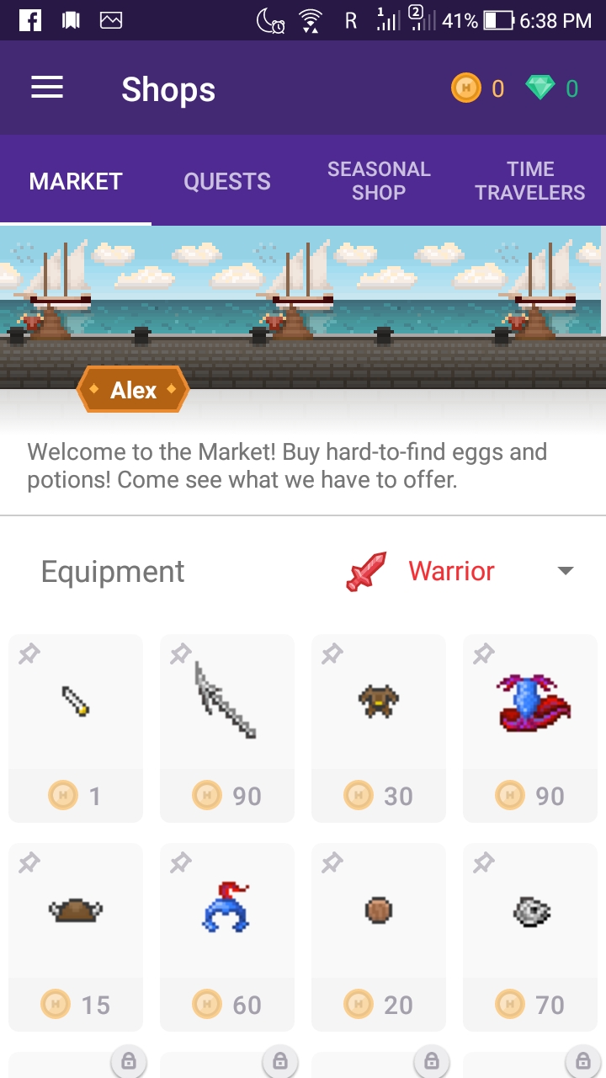Pin the leather armor item costing 30

(332, 654)
